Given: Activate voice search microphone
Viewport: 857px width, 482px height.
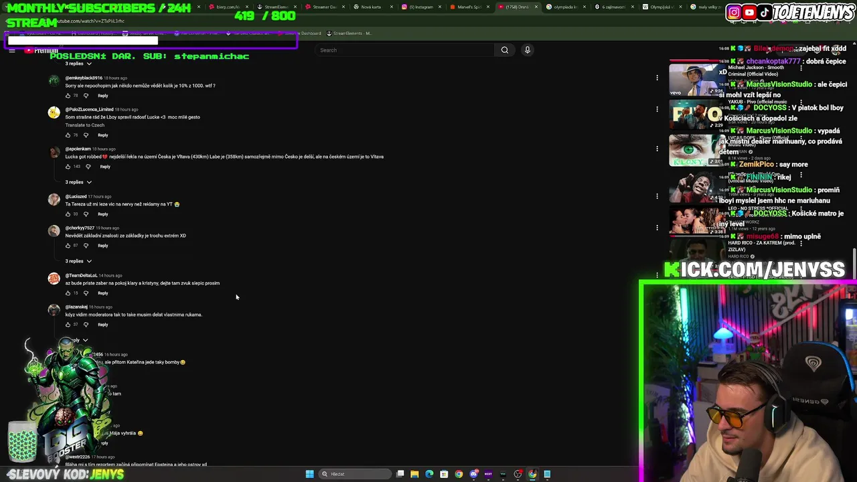Looking at the screenshot, I should (x=528, y=50).
